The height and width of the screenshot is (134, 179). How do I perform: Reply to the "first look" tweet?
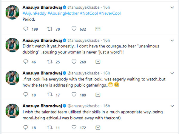(26, 95)
